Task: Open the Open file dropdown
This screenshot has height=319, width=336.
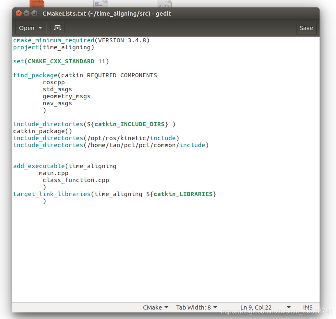Action: click(31, 28)
